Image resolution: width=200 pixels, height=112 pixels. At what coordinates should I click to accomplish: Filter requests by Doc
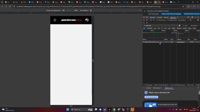point(155,28)
